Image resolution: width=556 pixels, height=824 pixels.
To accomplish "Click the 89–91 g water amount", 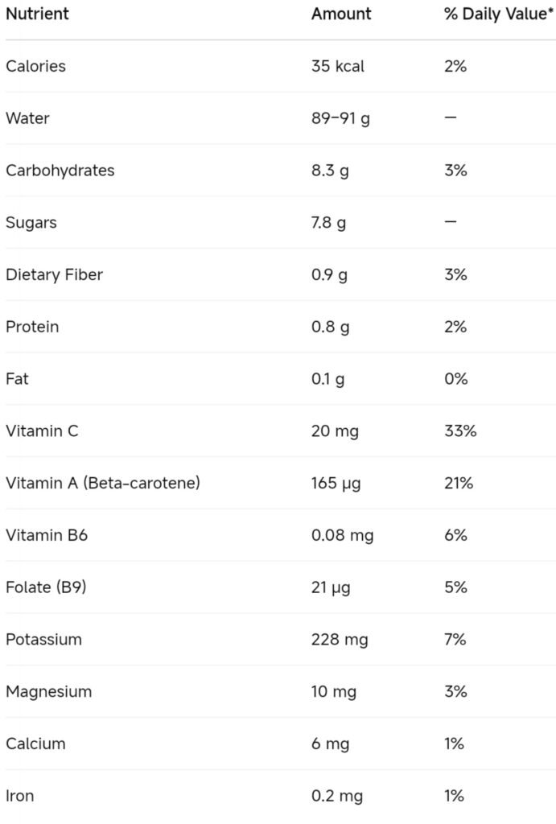I will (340, 119).
